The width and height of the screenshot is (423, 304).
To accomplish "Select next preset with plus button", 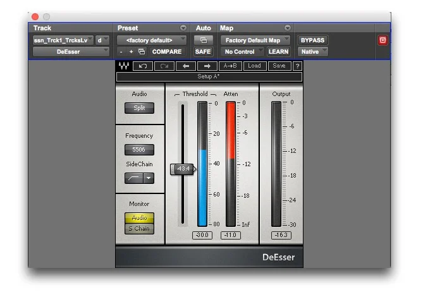I will (x=131, y=52).
